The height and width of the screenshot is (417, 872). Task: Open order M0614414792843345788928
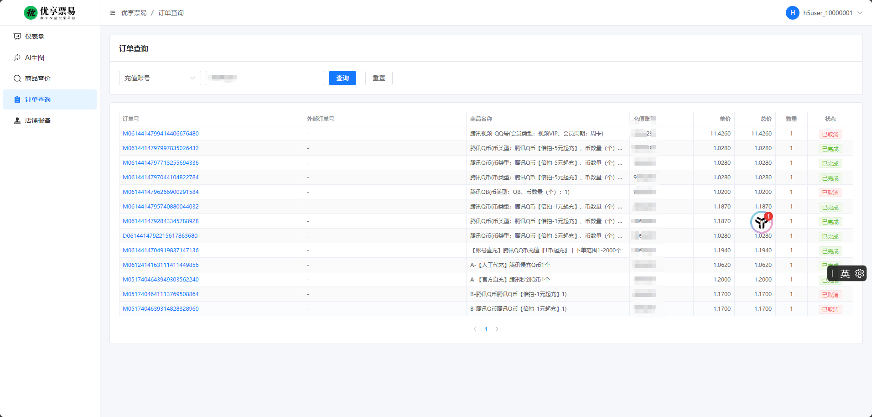click(x=161, y=221)
